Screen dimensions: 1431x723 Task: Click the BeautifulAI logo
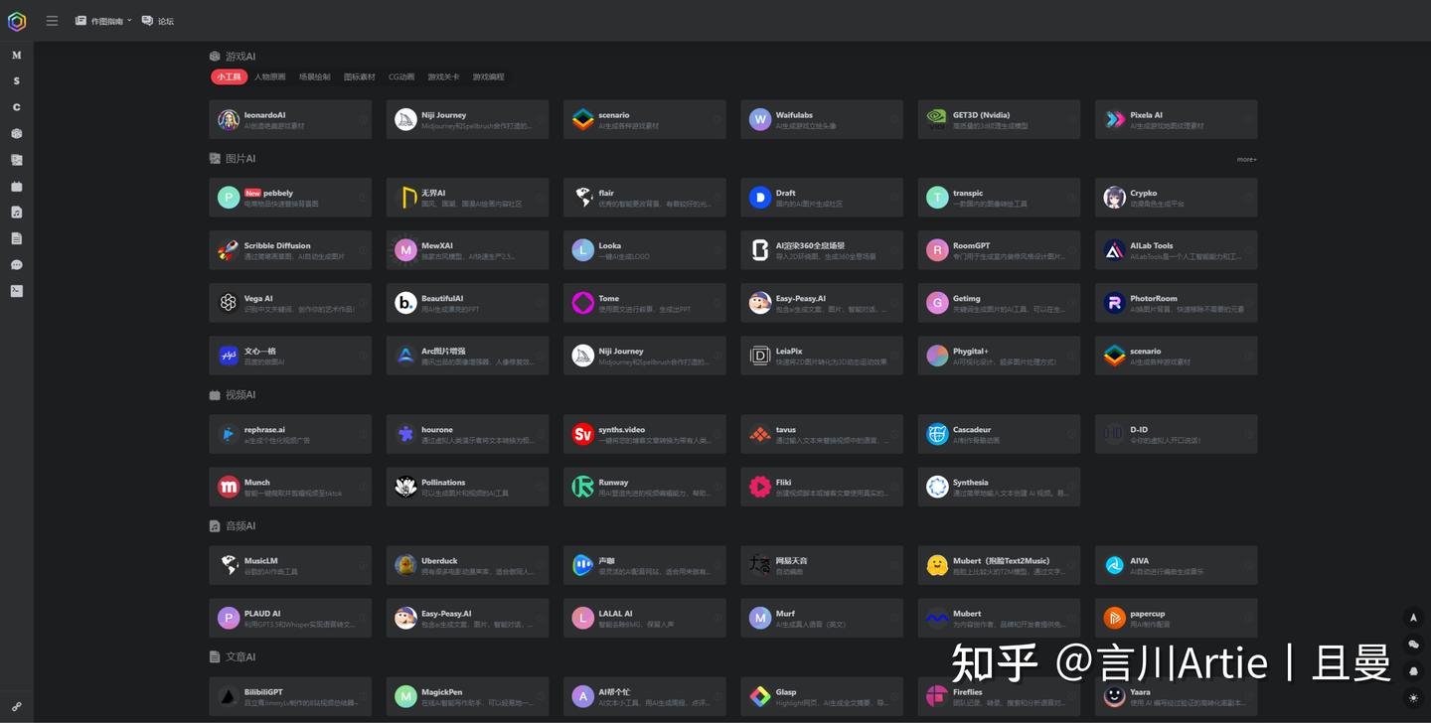point(405,303)
